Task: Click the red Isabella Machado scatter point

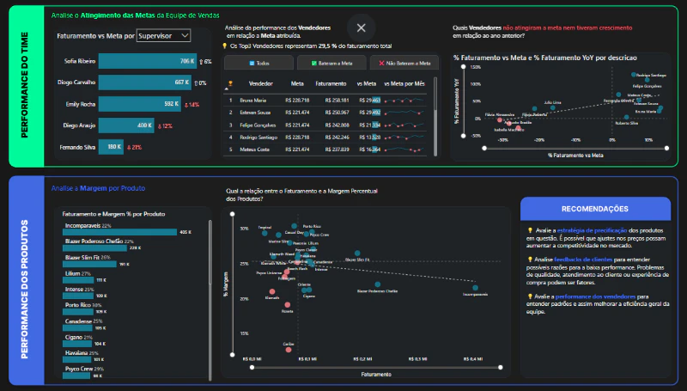Action: [x=519, y=128]
